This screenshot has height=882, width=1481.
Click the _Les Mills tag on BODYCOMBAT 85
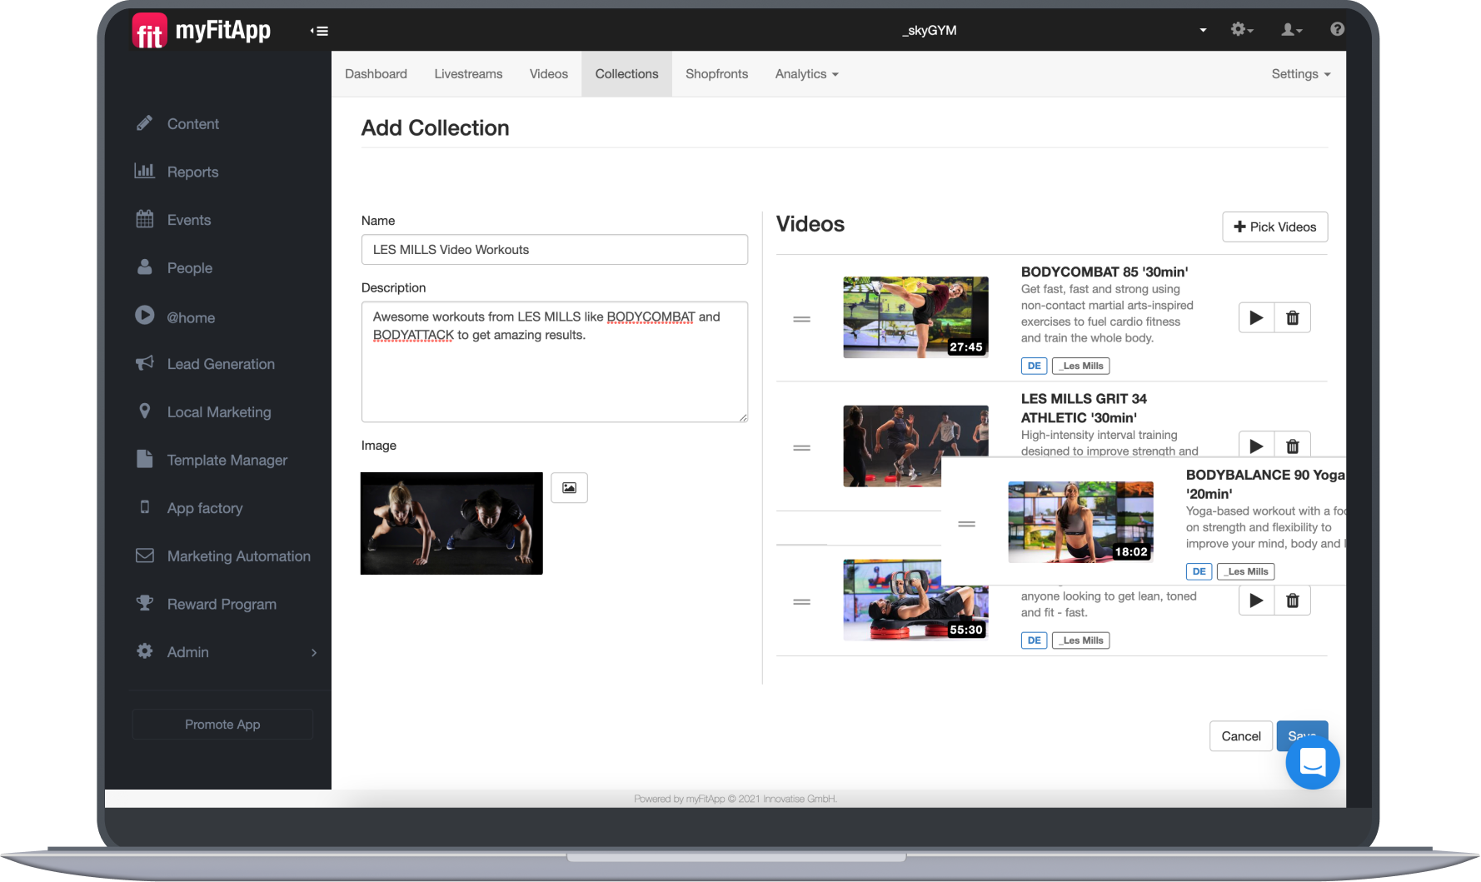[1081, 366]
